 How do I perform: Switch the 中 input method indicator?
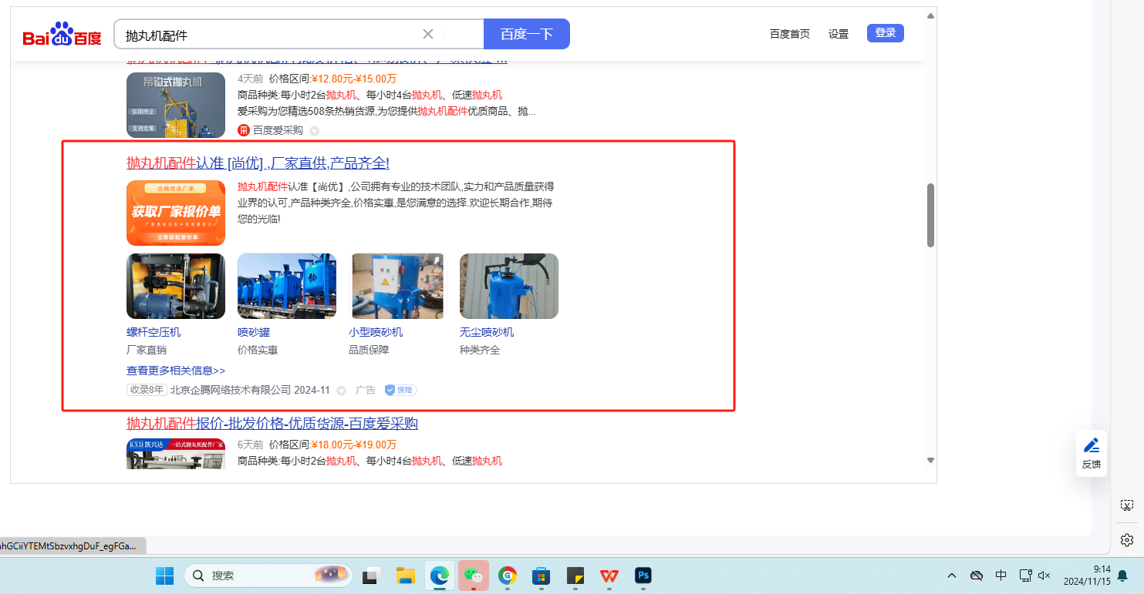pyautogui.click(x=1001, y=576)
